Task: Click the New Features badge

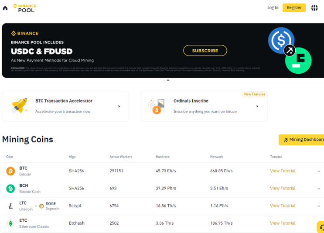Action: pyautogui.click(x=255, y=94)
